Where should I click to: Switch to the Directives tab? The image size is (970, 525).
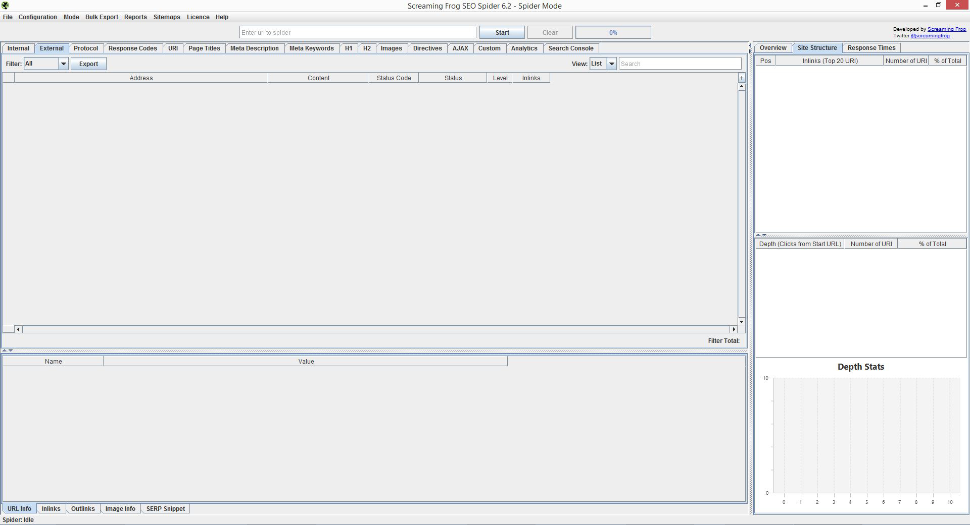(x=427, y=48)
